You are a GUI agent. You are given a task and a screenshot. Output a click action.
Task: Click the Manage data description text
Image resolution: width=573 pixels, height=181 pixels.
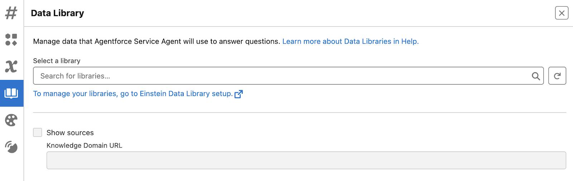(x=157, y=41)
